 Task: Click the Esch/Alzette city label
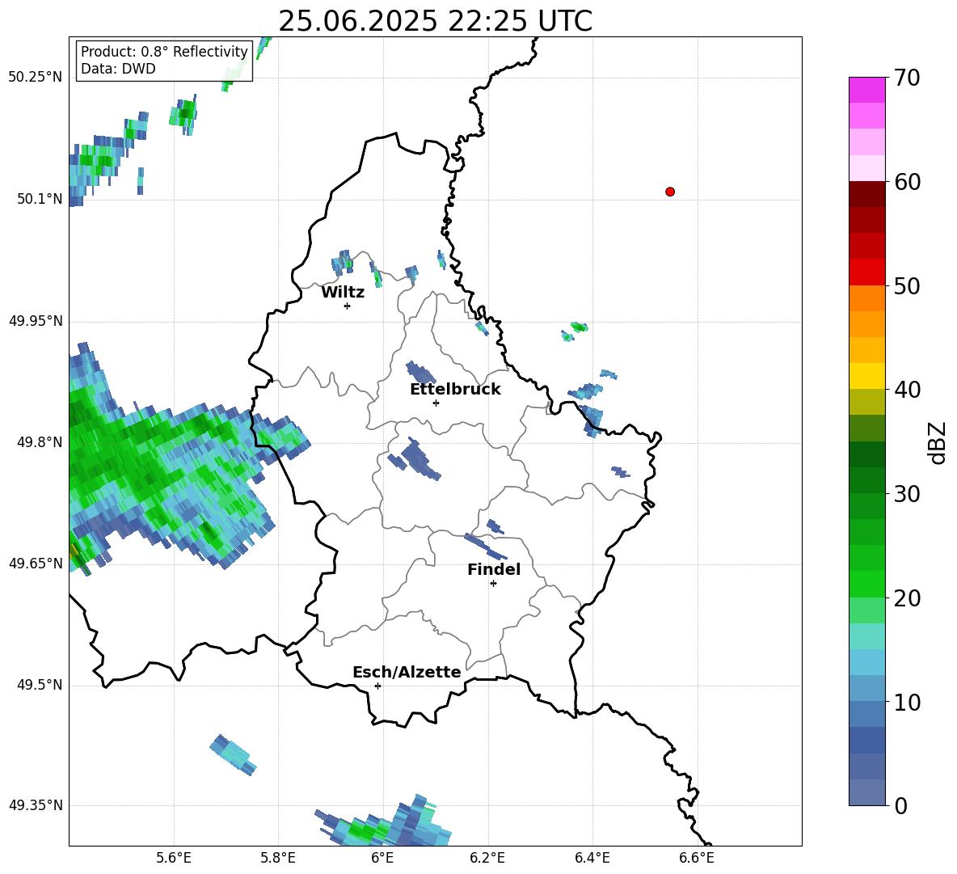407,673
